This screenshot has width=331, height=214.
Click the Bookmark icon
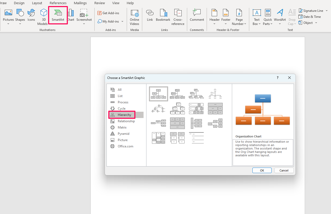point(163,15)
